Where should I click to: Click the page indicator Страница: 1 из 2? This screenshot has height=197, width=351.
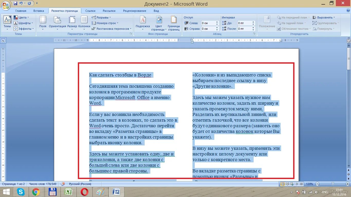(x=13, y=184)
